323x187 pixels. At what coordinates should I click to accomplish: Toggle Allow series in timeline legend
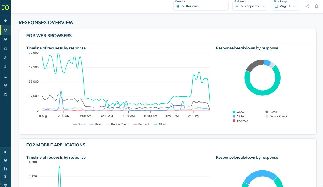[160, 124]
